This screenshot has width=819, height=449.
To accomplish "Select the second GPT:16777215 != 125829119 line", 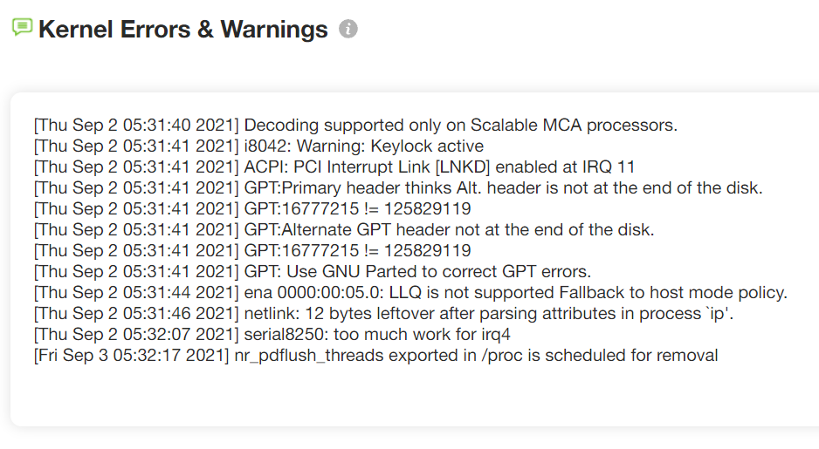I will (252, 250).
